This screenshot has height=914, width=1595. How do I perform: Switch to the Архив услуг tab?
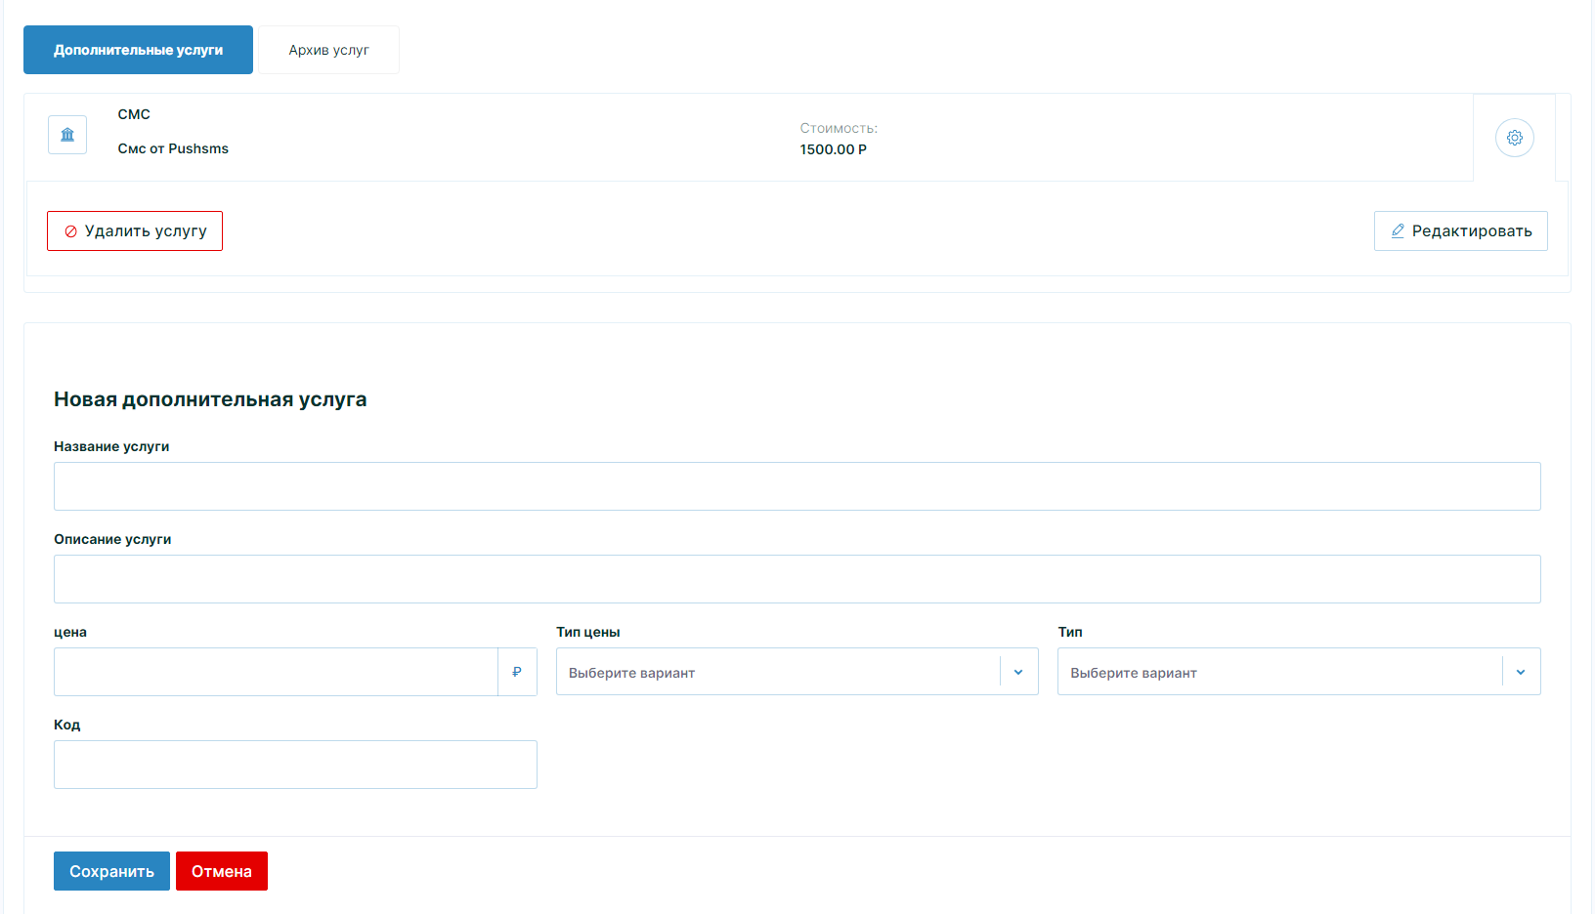pos(328,50)
